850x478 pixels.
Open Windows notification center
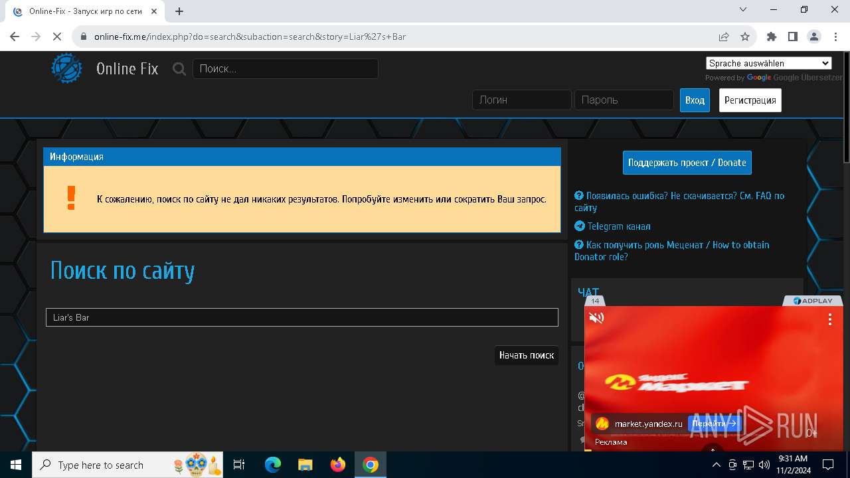click(828, 465)
